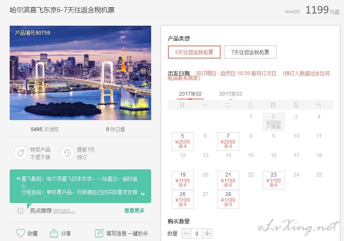Click the 出发日期 heading

[x=179, y=73]
